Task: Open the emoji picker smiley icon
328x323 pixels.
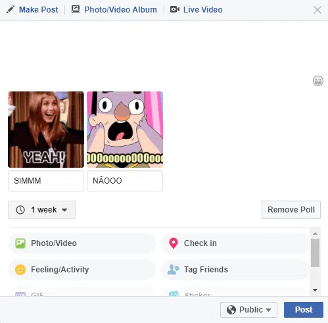Action: 318,81
